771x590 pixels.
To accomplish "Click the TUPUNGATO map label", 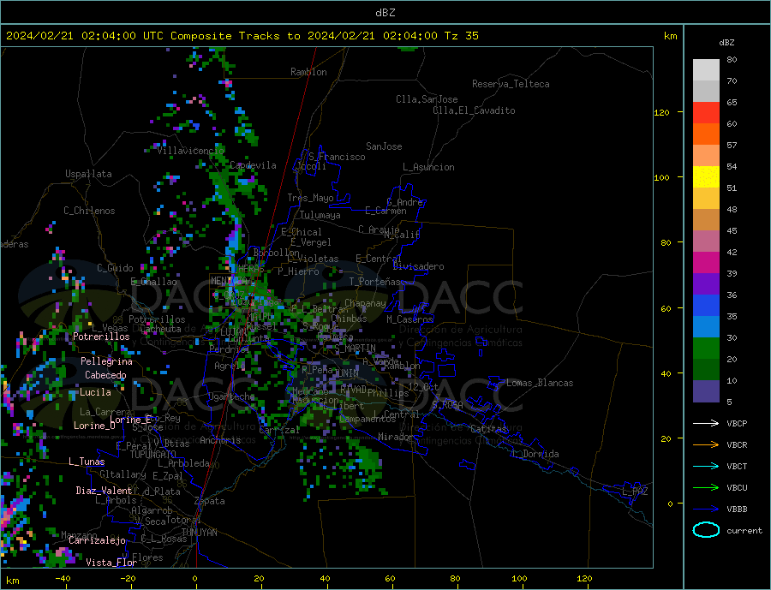I will pyautogui.click(x=152, y=455).
